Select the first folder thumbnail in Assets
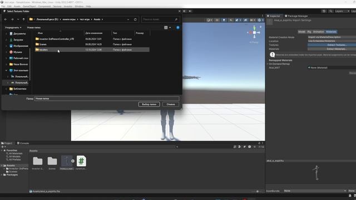Viewport: 356px width, 200px height. (x=38, y=161)
